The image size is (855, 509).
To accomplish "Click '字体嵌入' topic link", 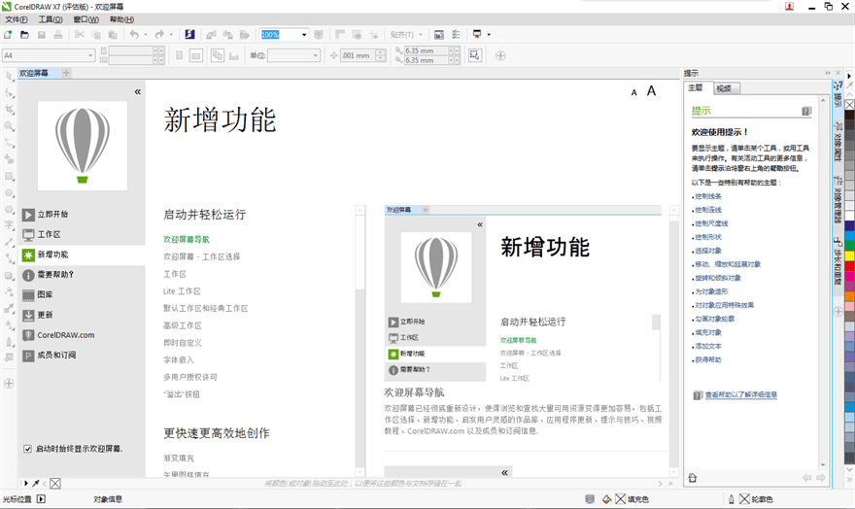I will 179,359.
